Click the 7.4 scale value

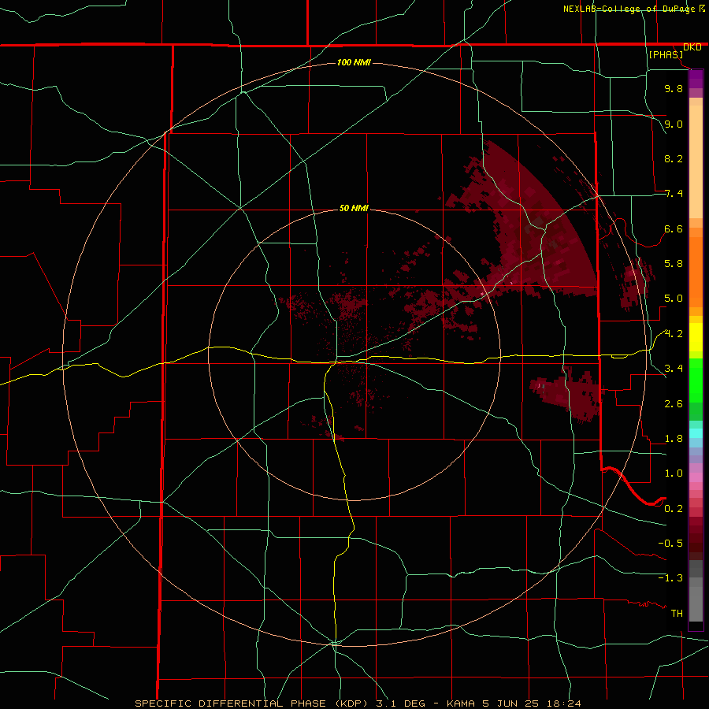674,194
